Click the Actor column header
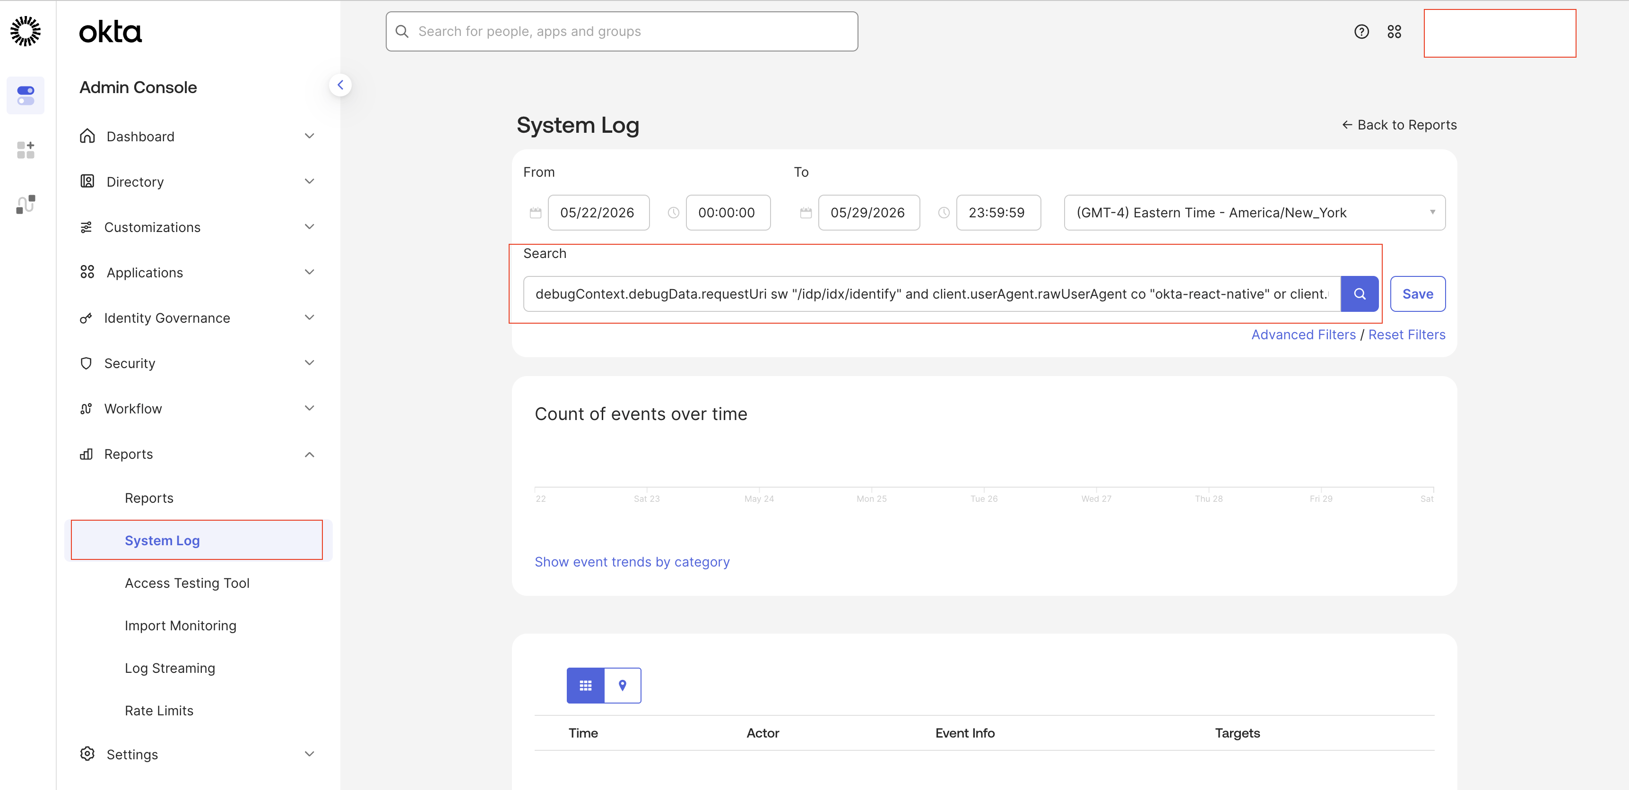Screen dimensions: 1629x790 [x=763, y=733]
